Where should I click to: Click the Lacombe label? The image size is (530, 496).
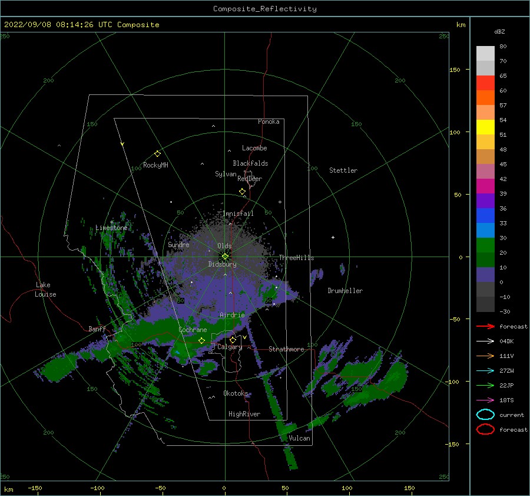tap(254, 148)
